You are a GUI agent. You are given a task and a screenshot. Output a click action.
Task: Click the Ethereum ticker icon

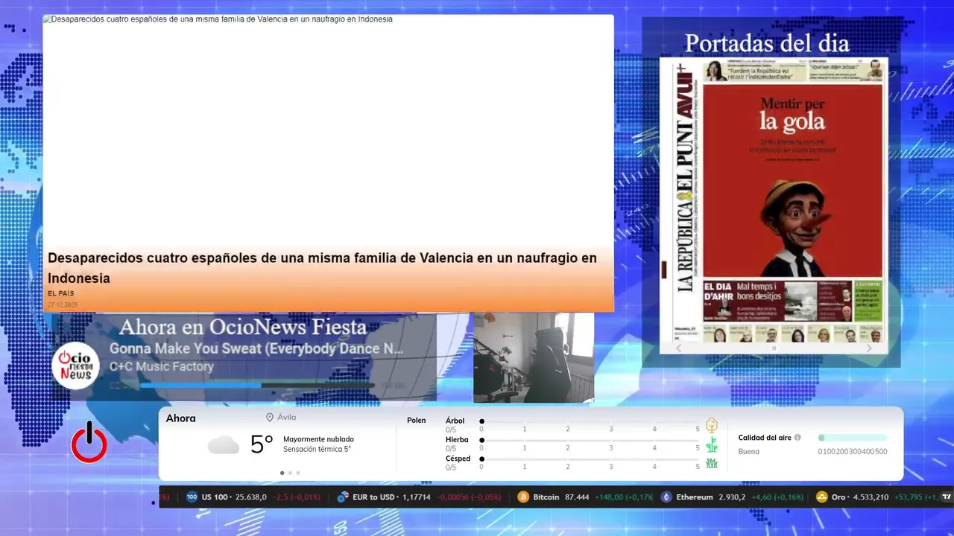666,497
